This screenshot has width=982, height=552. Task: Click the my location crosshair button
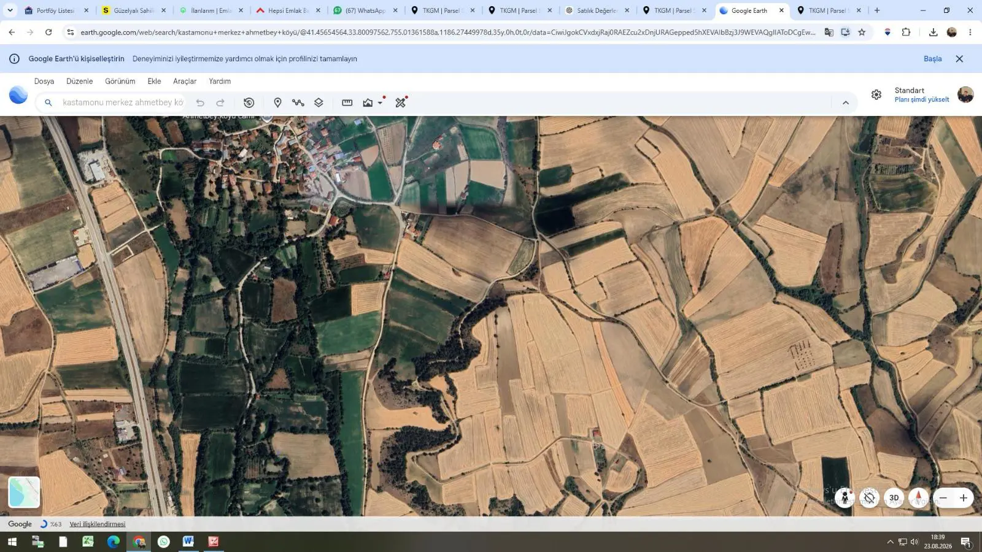[x=869, y=498]
